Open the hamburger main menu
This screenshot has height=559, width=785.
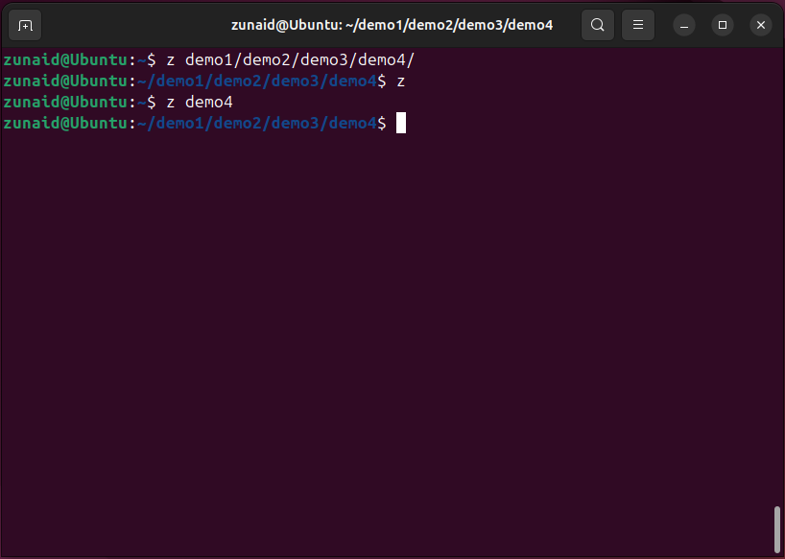(x=638, y=25)
